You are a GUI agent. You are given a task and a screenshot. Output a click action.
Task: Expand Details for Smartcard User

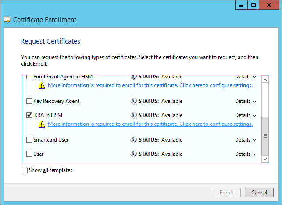(x=246, y=140)
